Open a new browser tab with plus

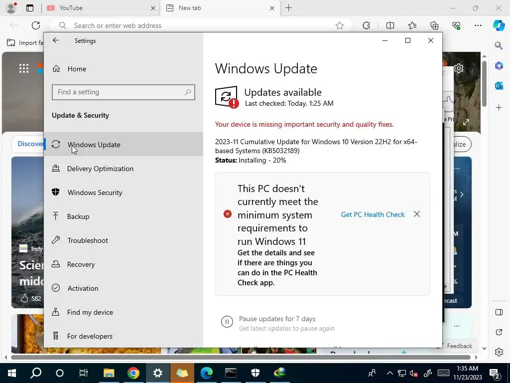pyautogui.click(x=288, y=8)
